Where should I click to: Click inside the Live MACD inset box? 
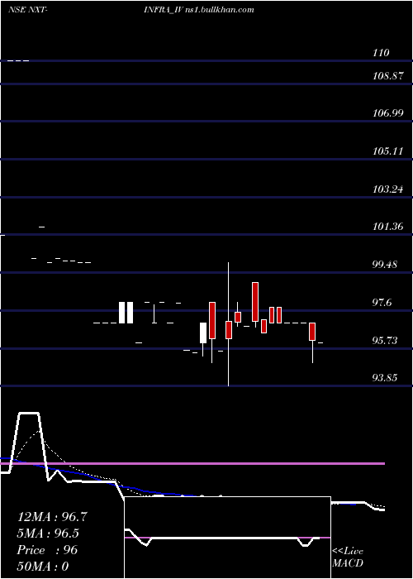227,538
